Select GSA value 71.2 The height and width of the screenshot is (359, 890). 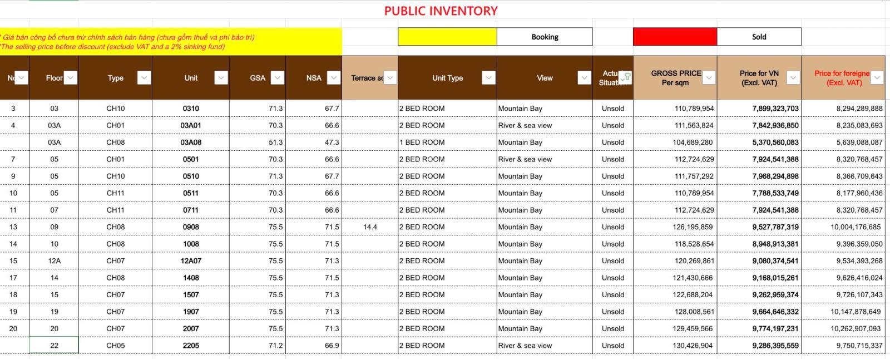(258, 346)
